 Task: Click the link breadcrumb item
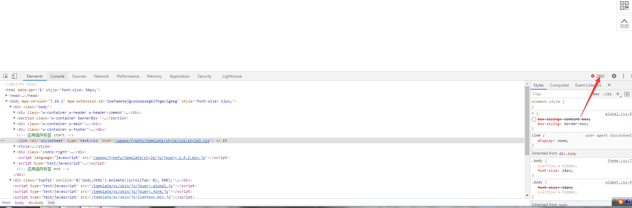[51, 203]
